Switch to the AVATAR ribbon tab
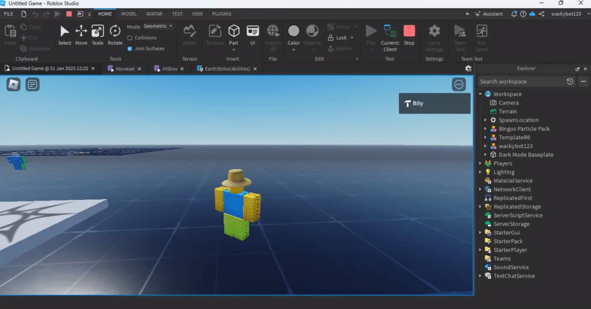 [154, 14]
